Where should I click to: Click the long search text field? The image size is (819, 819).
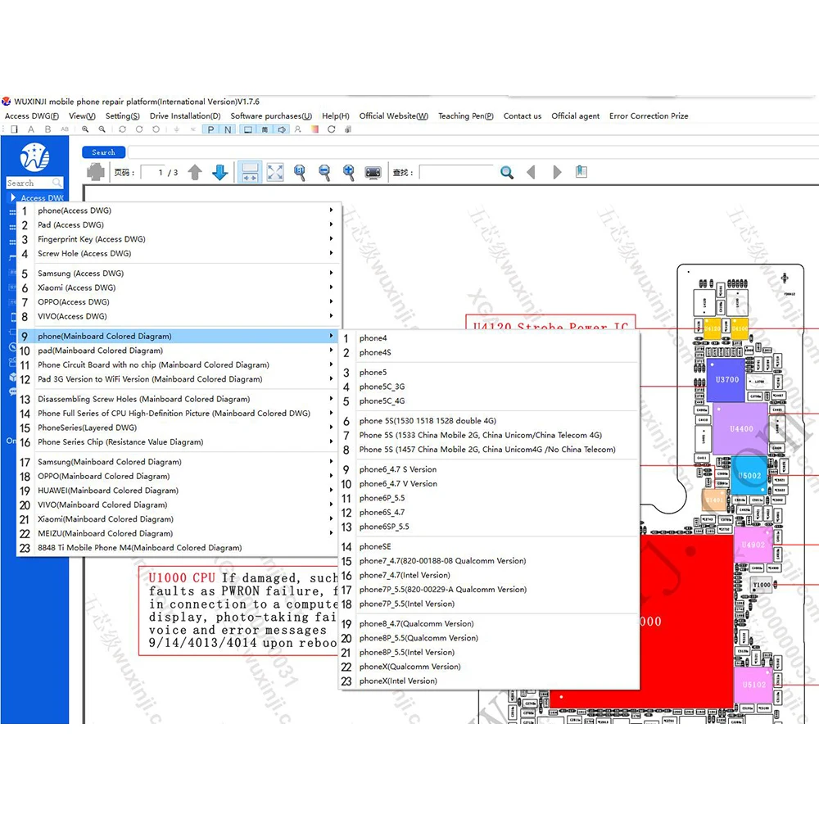tap(473, 152)
